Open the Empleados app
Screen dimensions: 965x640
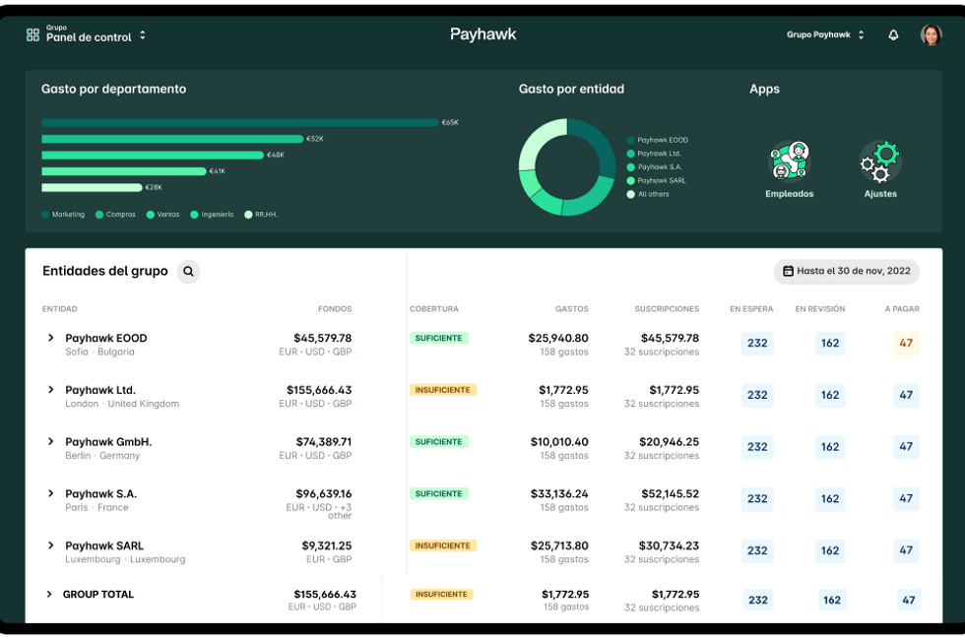pos(789,169)
